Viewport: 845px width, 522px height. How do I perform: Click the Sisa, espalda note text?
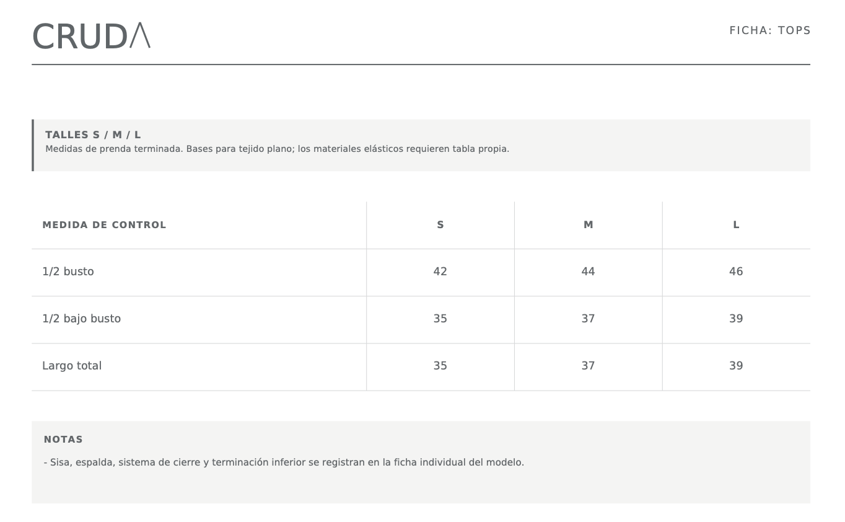pyautogui.click(x=284, y=462)
